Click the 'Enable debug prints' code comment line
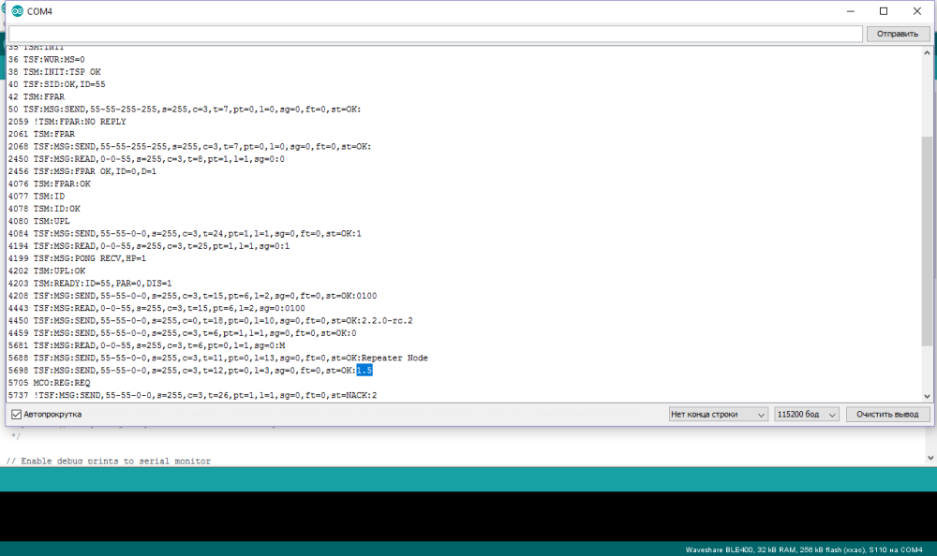The width and height of the screenshot is (937, 556). pos(109,461)
